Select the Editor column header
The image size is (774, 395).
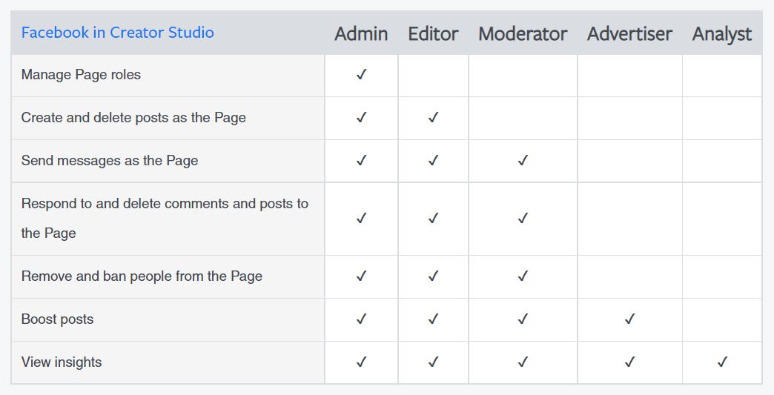click(433, 34)
